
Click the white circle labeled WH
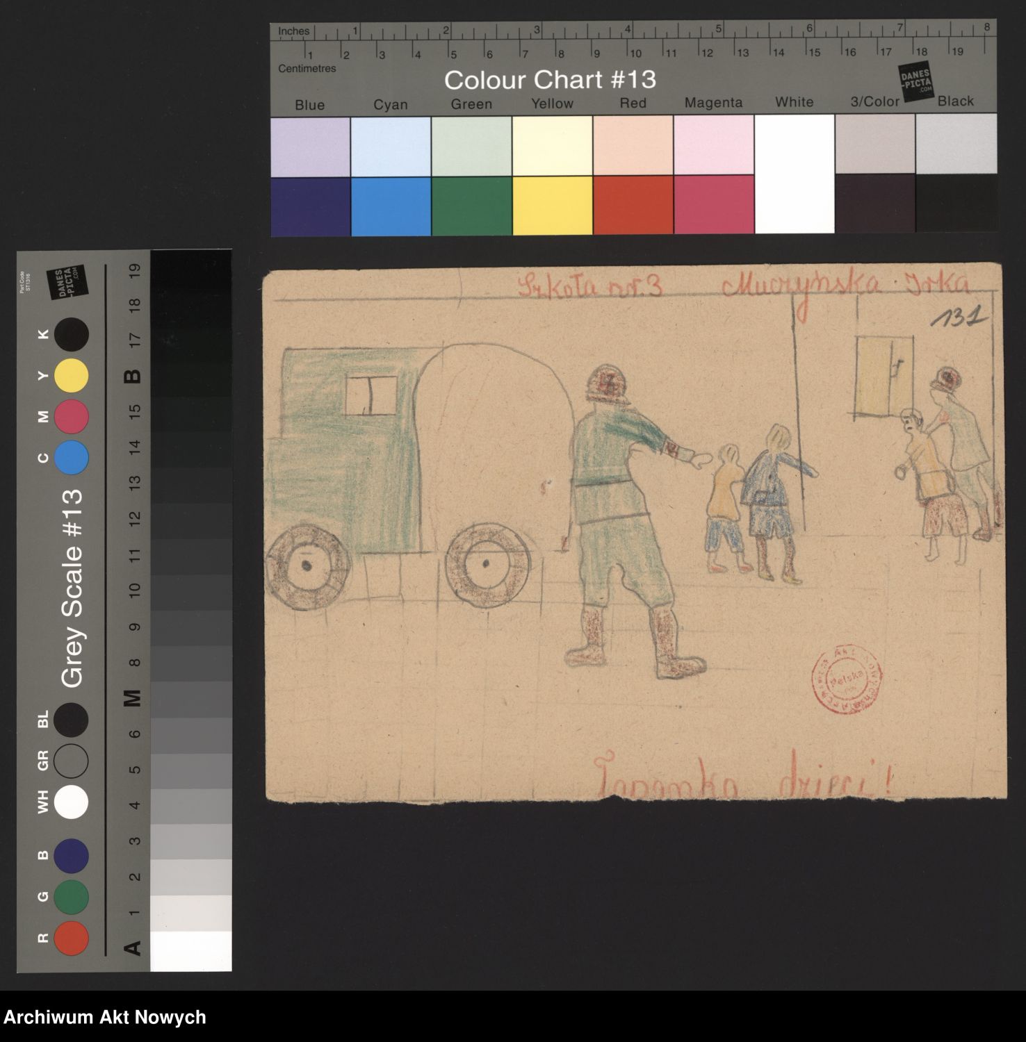[x=72, y=802]
